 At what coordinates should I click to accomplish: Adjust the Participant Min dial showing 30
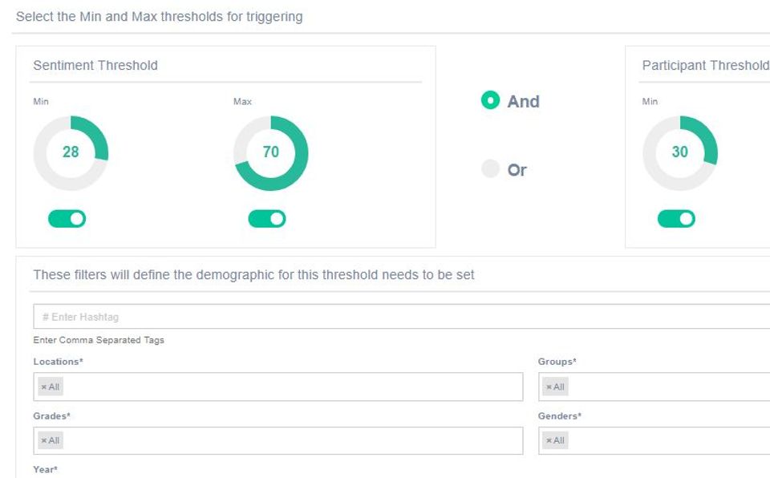pyautogui.click(x=680, y=152)
